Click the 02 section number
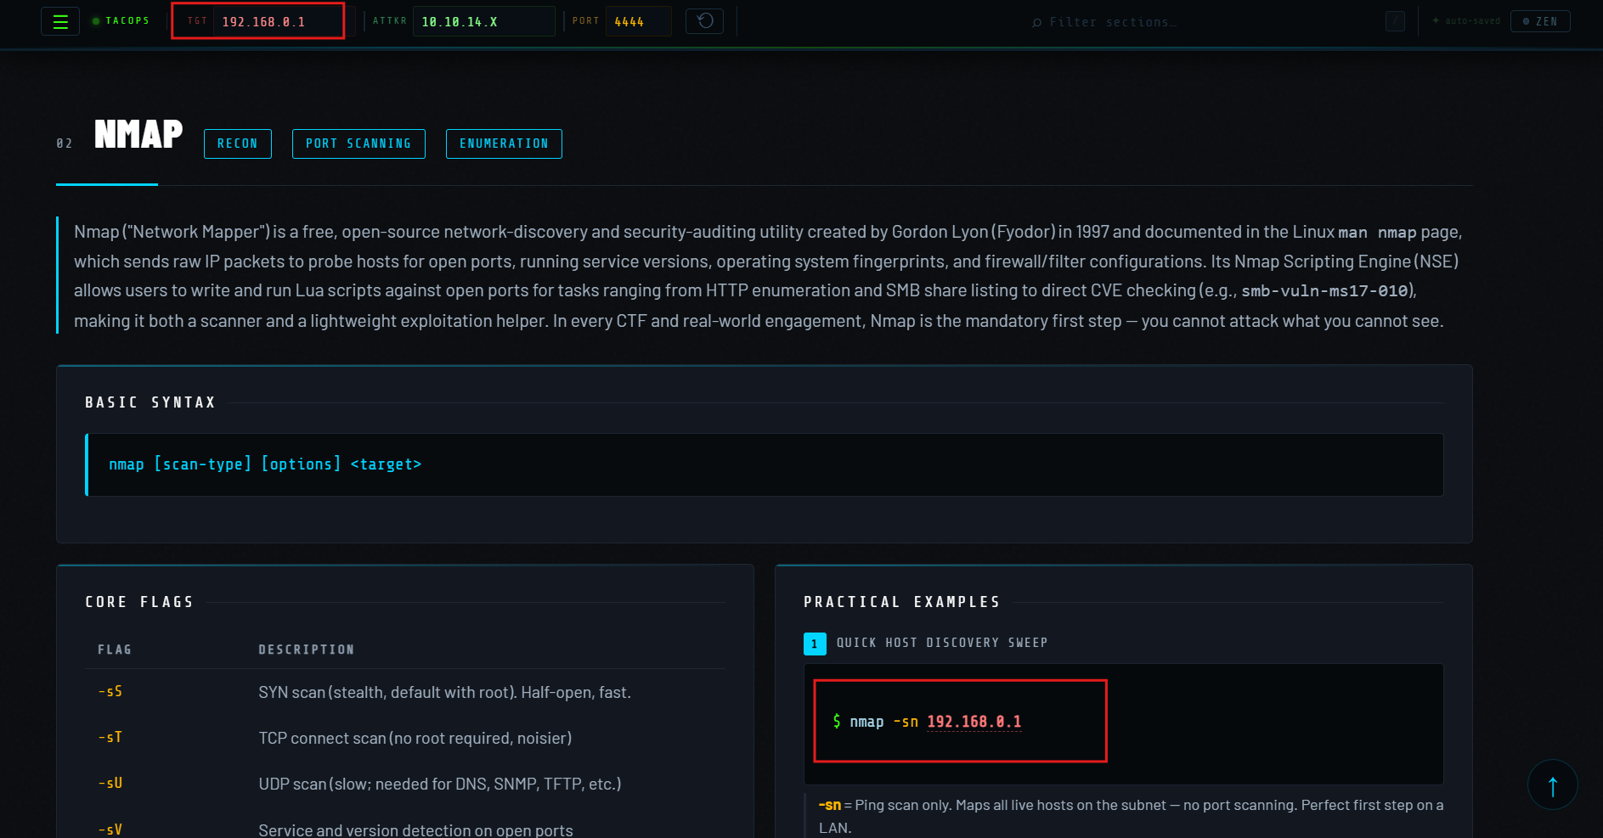1603x838 pixels. [x=65, y=143]
